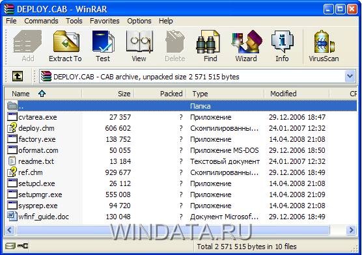Click the date 14.04.2008 21:09
Image resolution: width=362 pixels, height=255 pixels.
point(297,195)
